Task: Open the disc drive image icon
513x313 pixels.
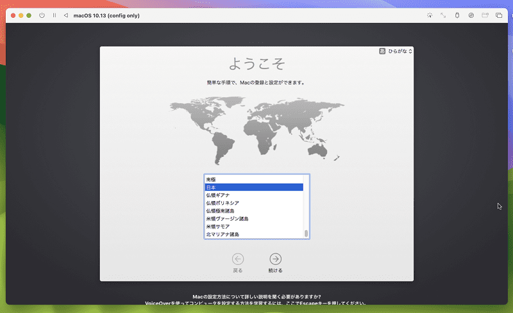Action: coord(471,15)
